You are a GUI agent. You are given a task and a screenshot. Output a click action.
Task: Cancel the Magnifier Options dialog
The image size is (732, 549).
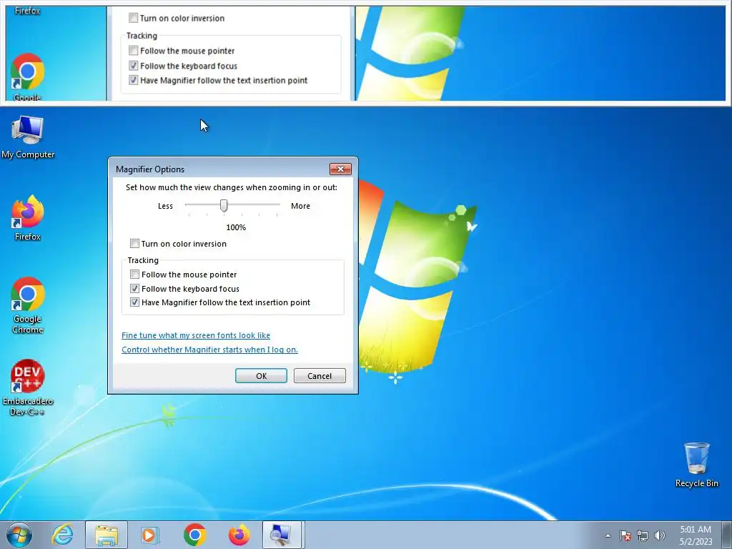(x=320, y=376)
